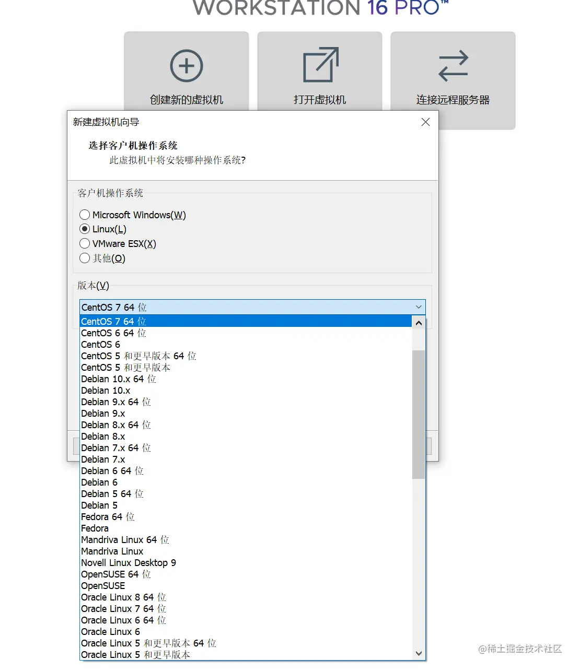
Task: Select Fedora (32-bit) version
Action: point(246,528)
